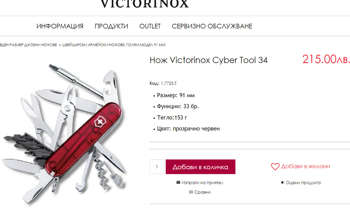The image size is (350, 212).
Task: Click the Victorinox logo at top
Action: click(x=145, y=4)
